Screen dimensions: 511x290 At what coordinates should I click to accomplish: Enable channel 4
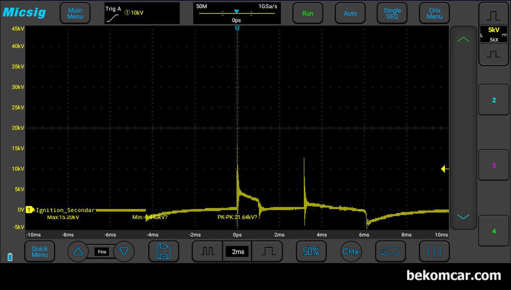494,231
